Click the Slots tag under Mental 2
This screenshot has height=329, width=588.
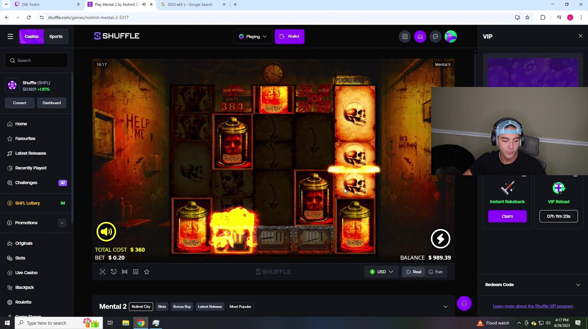162,307
